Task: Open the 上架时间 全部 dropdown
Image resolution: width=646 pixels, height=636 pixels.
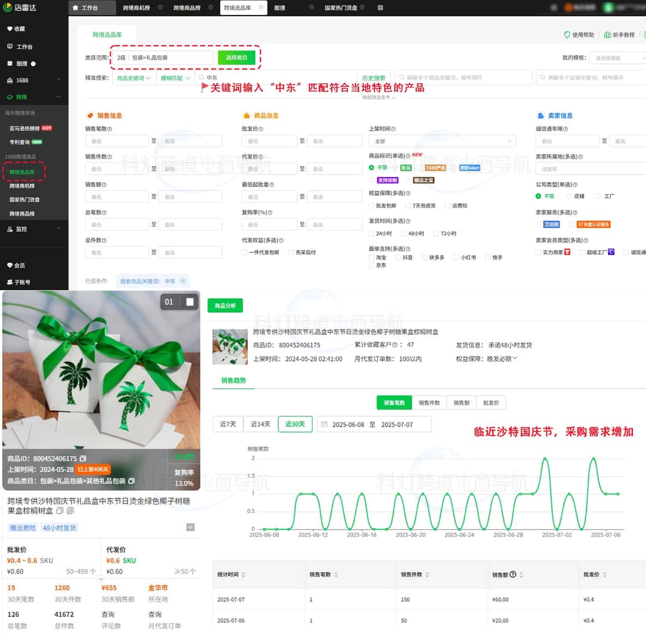Action: coord(442,141)
